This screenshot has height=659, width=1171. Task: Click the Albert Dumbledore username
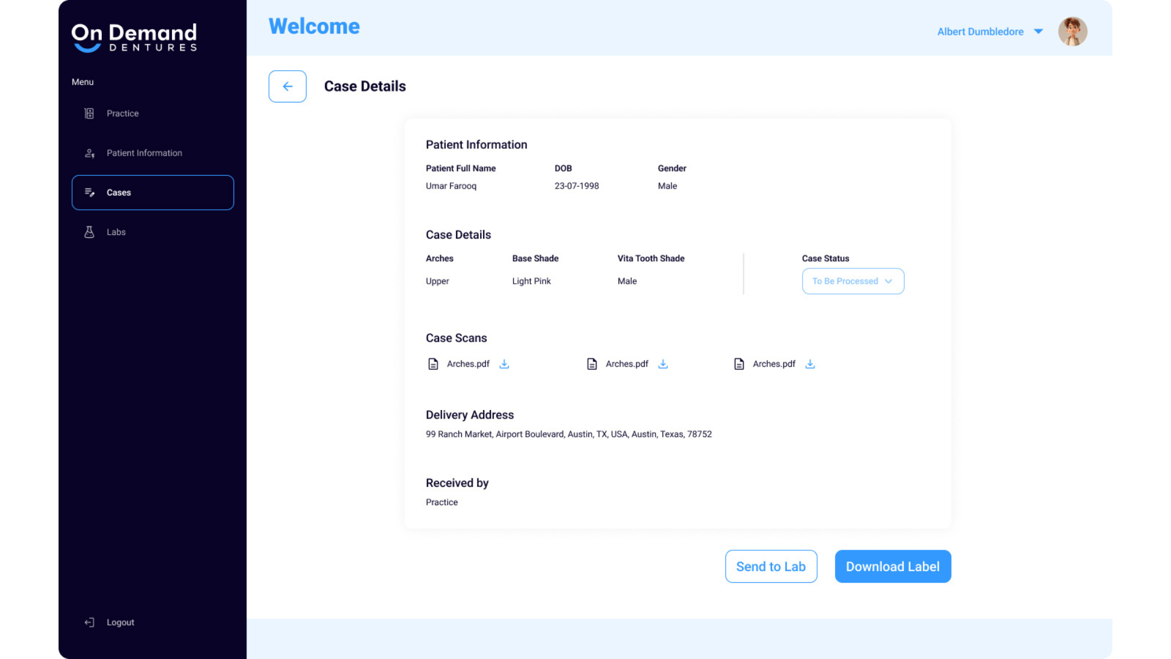click(980, 32)
